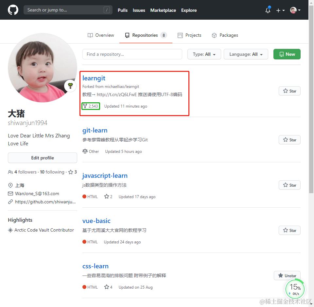Click the large profile avatar photo
This screenshot has width=314, height=307.
pos(43,68)
